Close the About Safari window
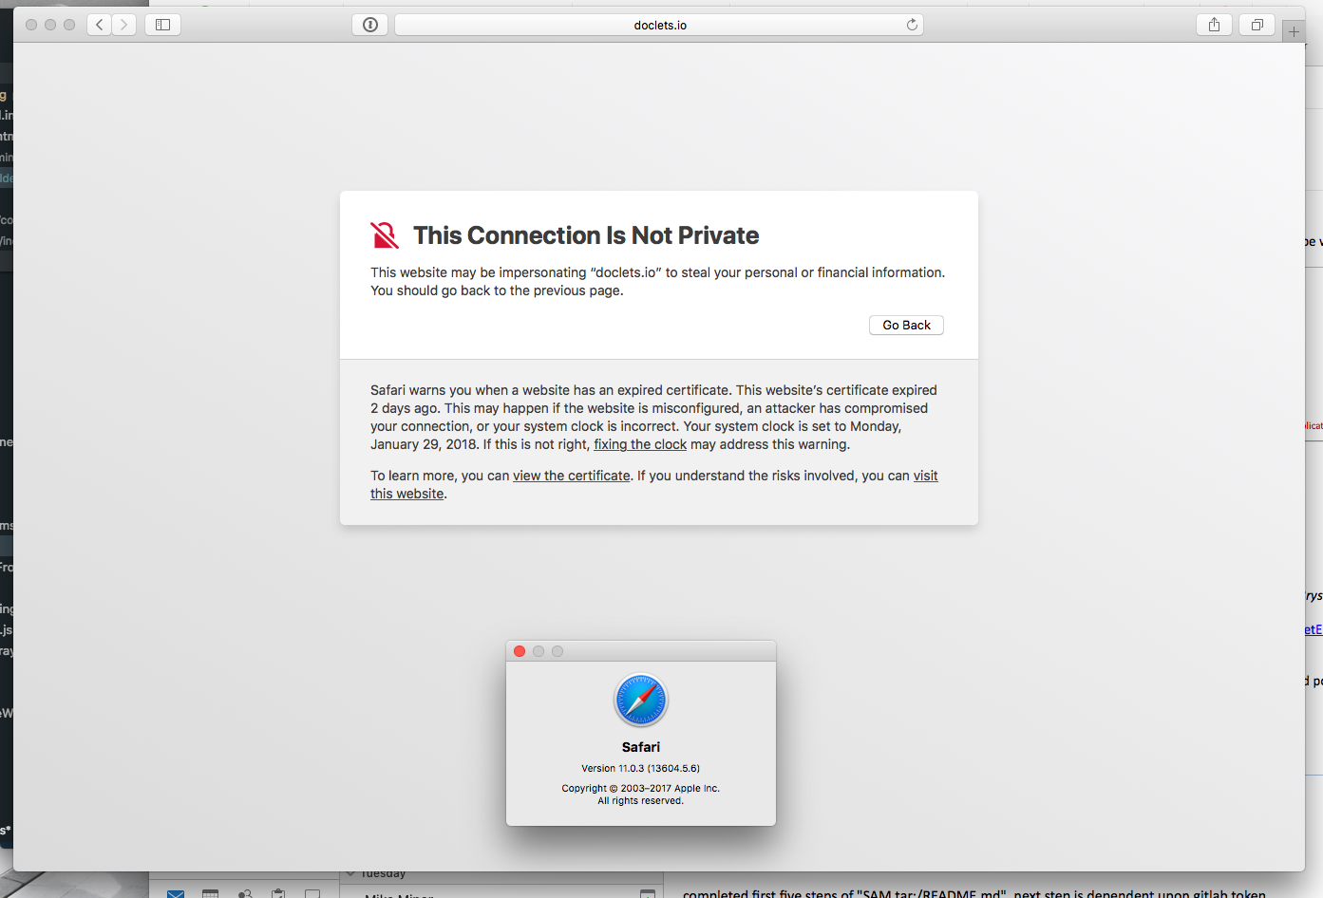This screenshot has width=1323, height=898. [520, 651]
